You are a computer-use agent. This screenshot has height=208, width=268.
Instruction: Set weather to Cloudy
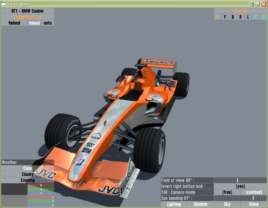tap(28, 174)
